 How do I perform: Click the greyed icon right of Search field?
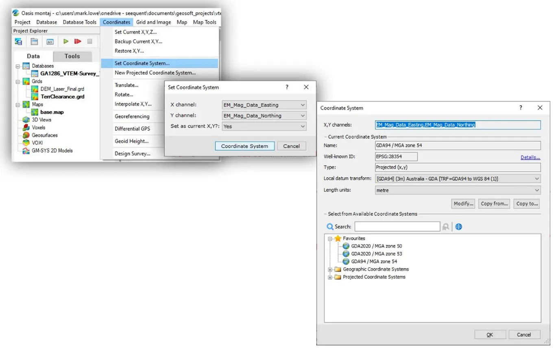pyautogui.click(x=446, y=227)
